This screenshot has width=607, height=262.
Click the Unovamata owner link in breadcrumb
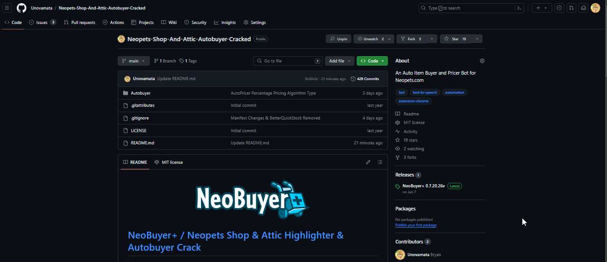tap(41, 8)
